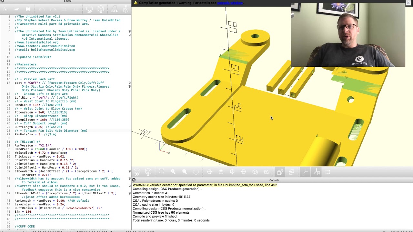Click the '/* [Hidden] */' comment line
Viewport: 413px width, 232px height.
(x=27, y=142)
